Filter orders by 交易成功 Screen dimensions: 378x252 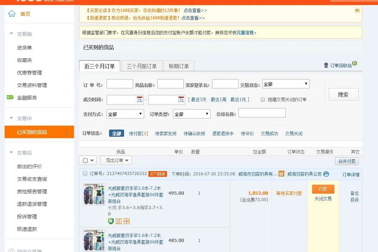coord(270,133)
